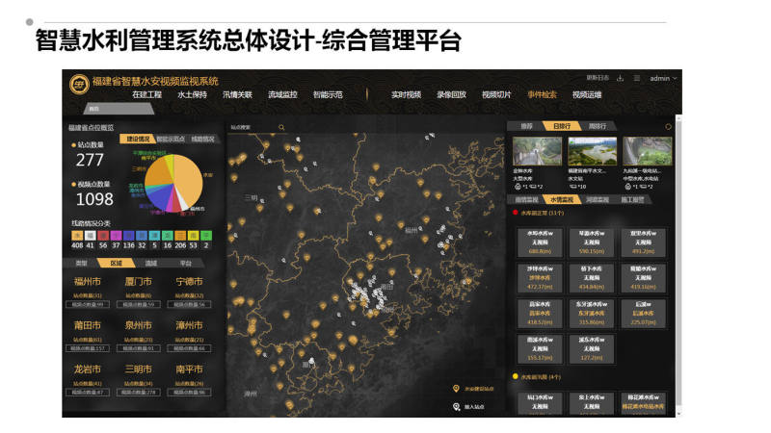Click the first orange line-category swatch (408)
This screenshot has height=433, width=771.
tap(76, 234)
